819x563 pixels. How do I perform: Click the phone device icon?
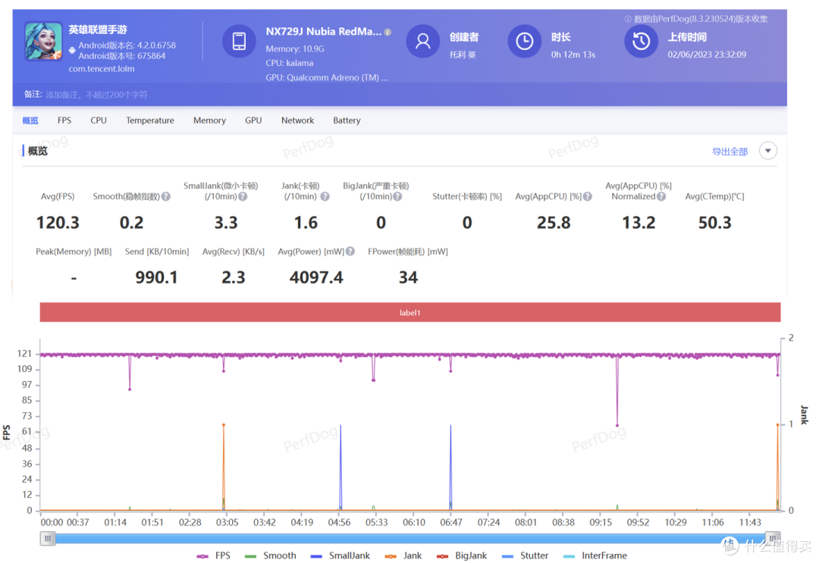[239, 41]
